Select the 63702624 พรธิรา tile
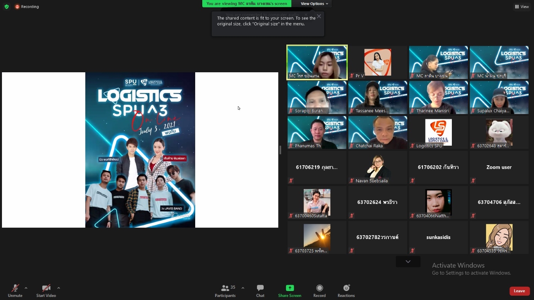The width and height of the screenshot is (534, 300). [x=378, y=202]
